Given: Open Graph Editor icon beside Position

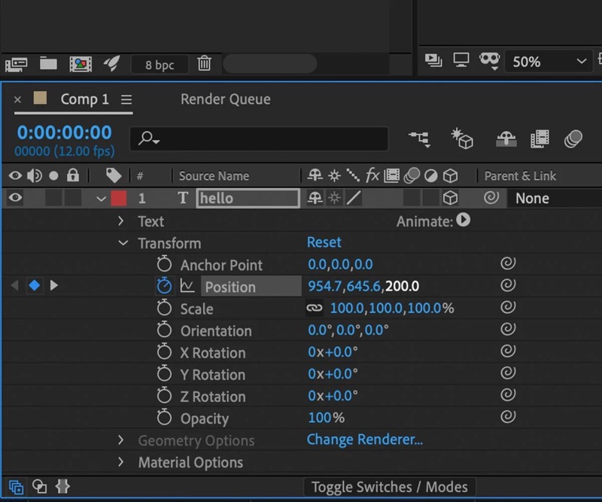Looking at the screenshot, I should (187, 286).
